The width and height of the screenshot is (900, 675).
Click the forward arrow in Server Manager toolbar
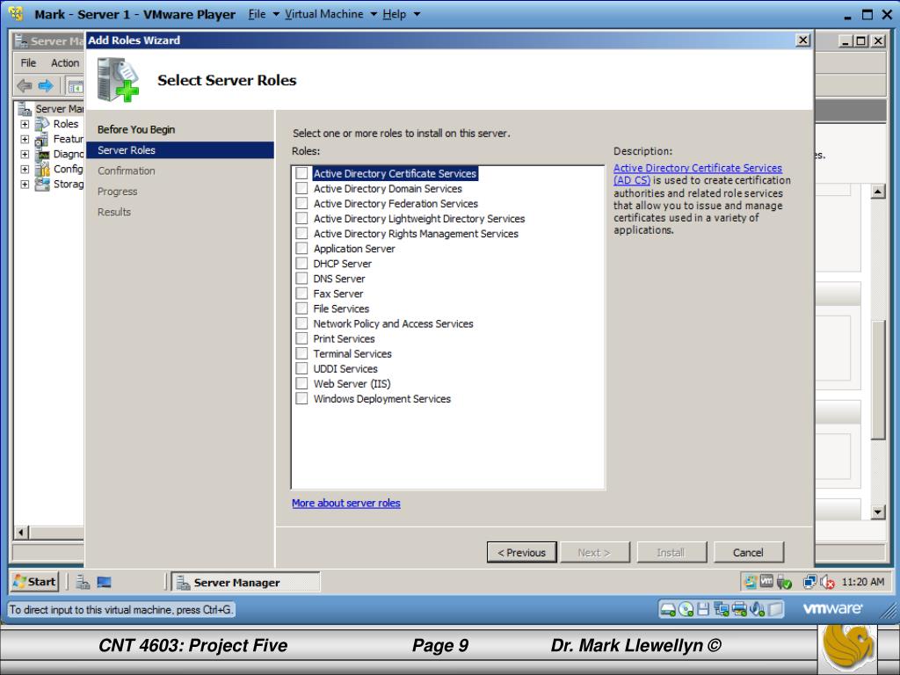pos(46,86)
